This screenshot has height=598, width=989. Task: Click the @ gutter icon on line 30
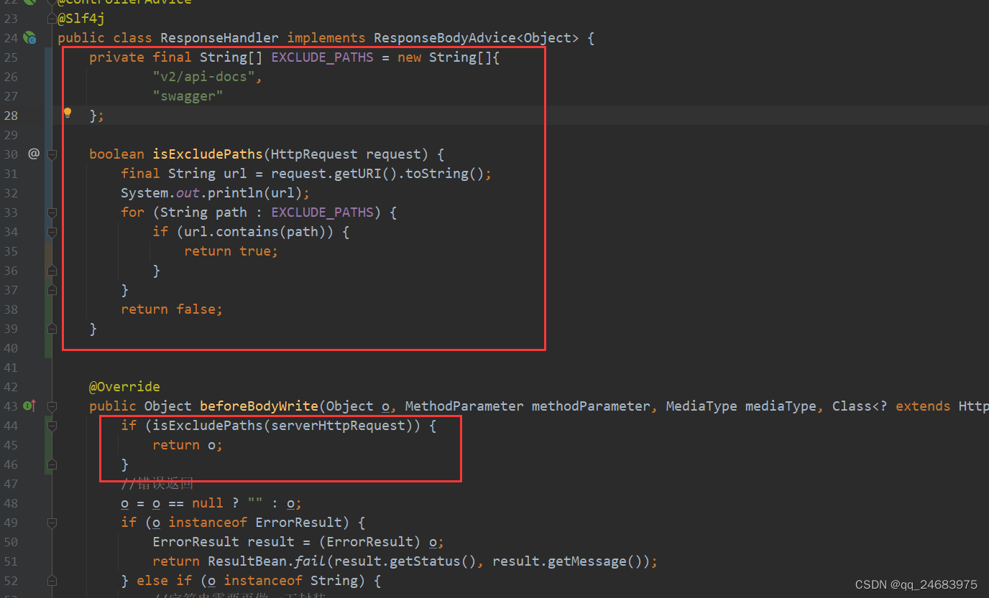click(33, 154)
